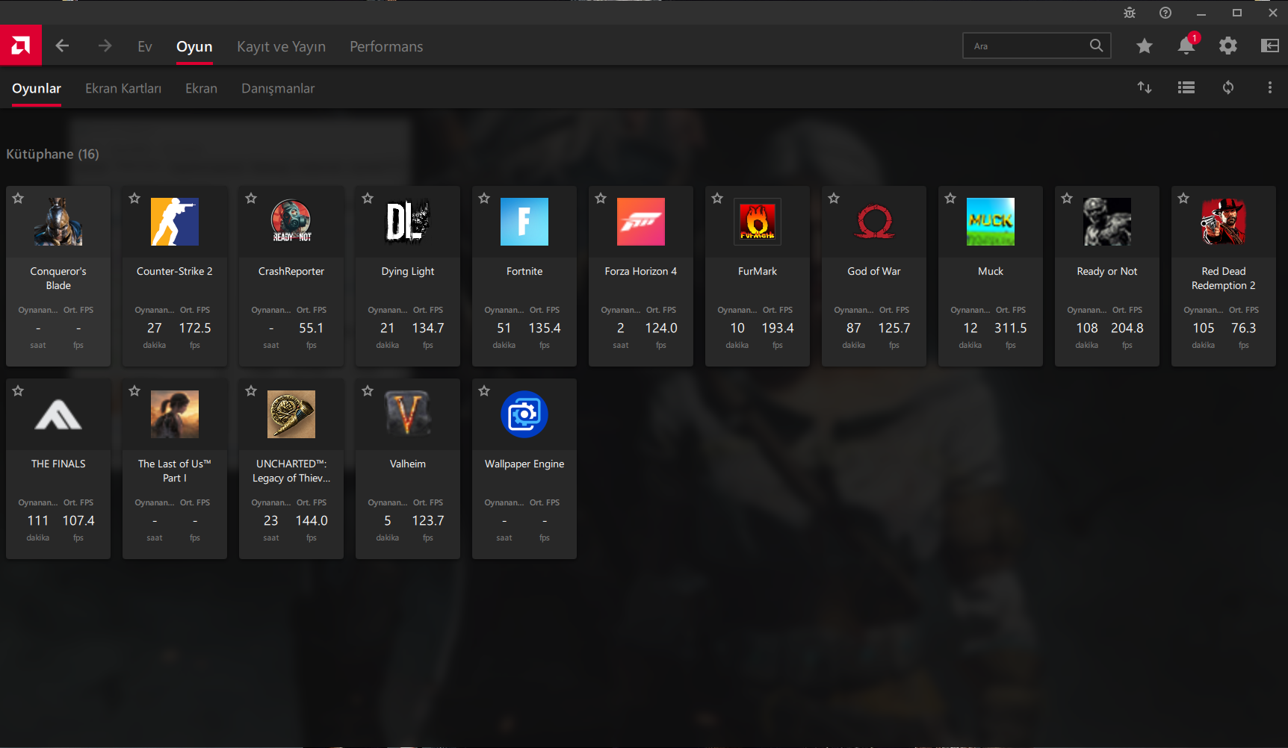
Task: Toggle the sidebar panel icon
Action: 1269,46
